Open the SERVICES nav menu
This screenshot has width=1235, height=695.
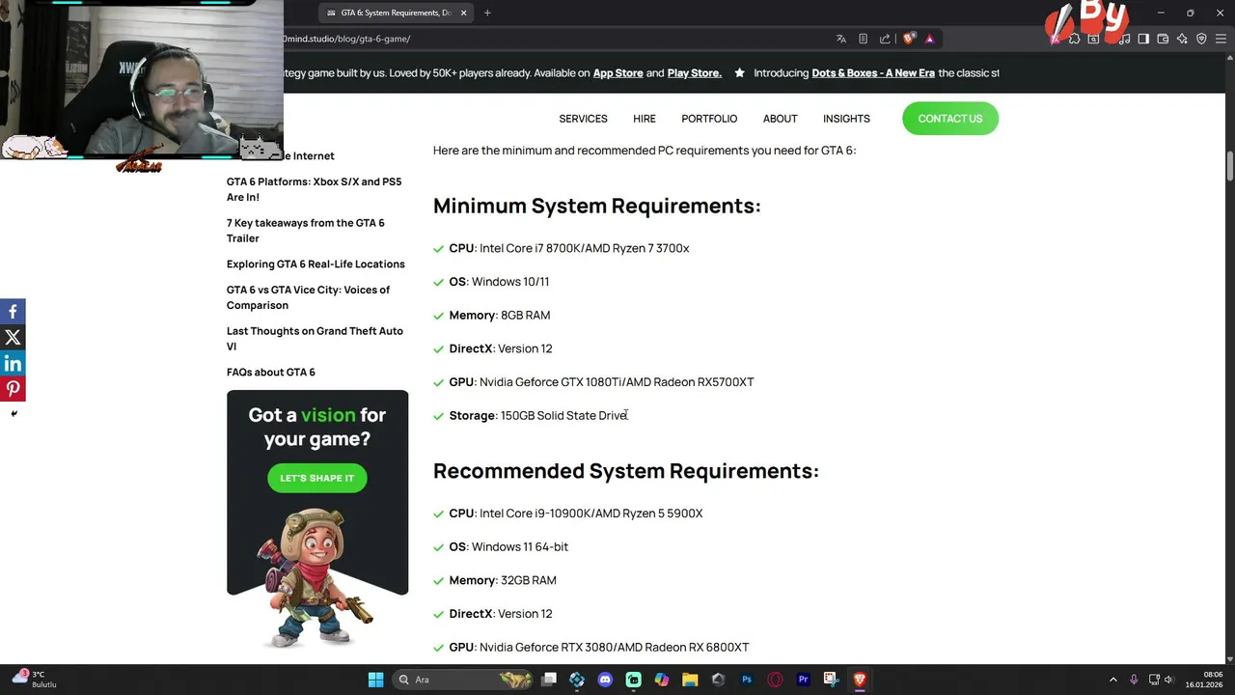click(x=583, y=119)
